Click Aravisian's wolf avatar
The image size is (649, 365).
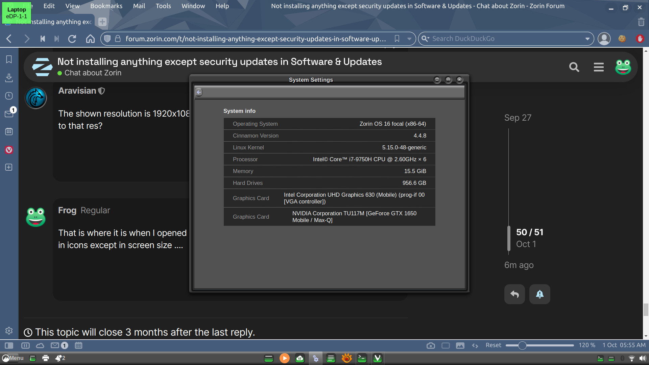tap(36, 98)
